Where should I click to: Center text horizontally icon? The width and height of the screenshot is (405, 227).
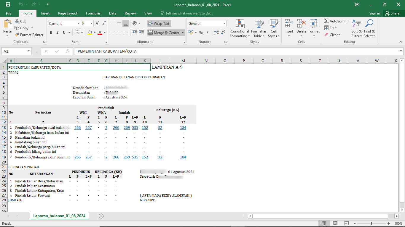click(119, 33)
